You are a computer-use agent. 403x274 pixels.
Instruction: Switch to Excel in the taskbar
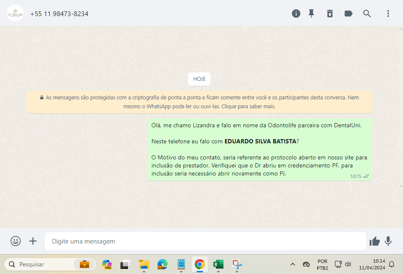click(x=218, y=264)
